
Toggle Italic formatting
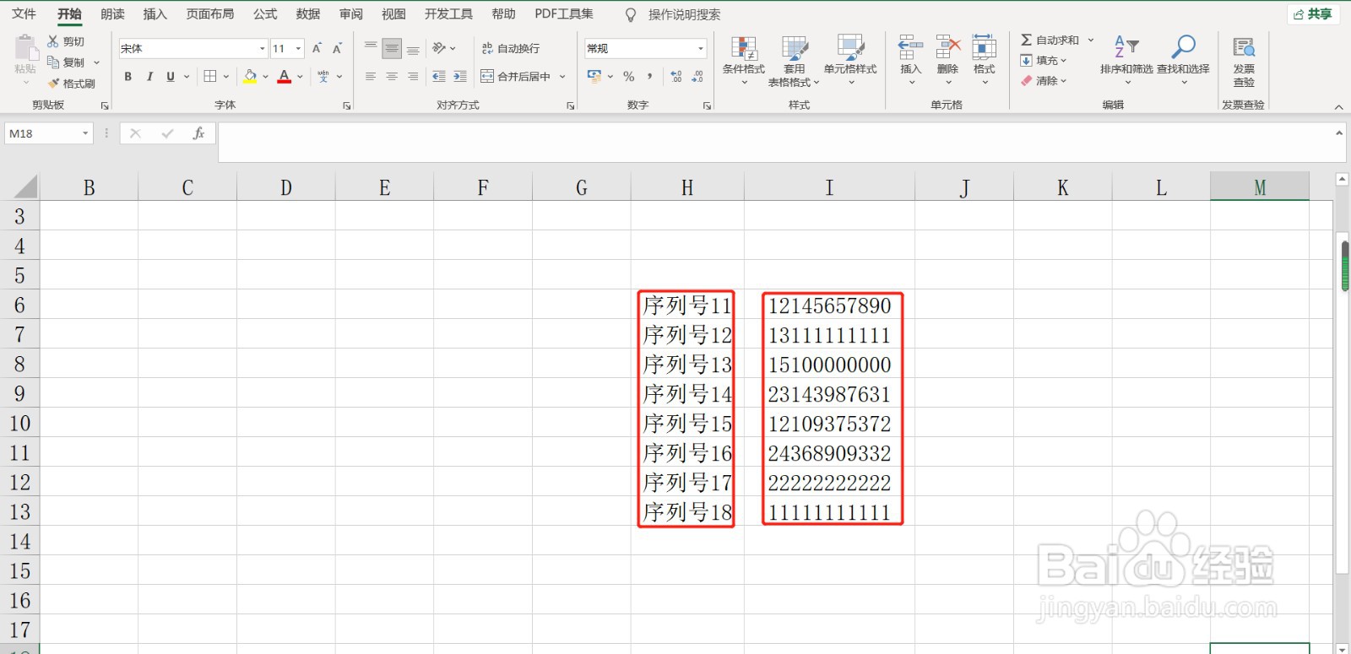pos(149,76)
